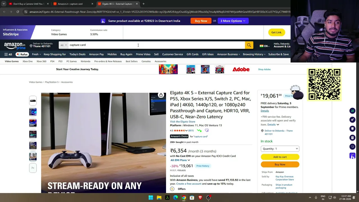
Task: Click the bar chart icon in right sidebar
Action: 352,111
